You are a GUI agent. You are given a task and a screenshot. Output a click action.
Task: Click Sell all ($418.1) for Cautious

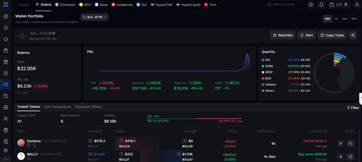coord(315,141)
